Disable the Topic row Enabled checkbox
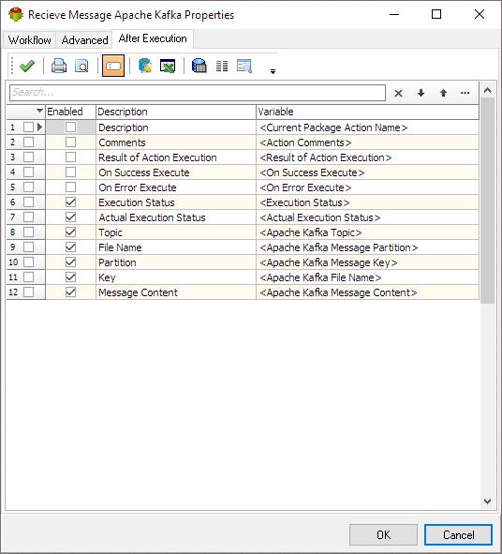This screenshot has width=502, height=554. coord(70,232)
